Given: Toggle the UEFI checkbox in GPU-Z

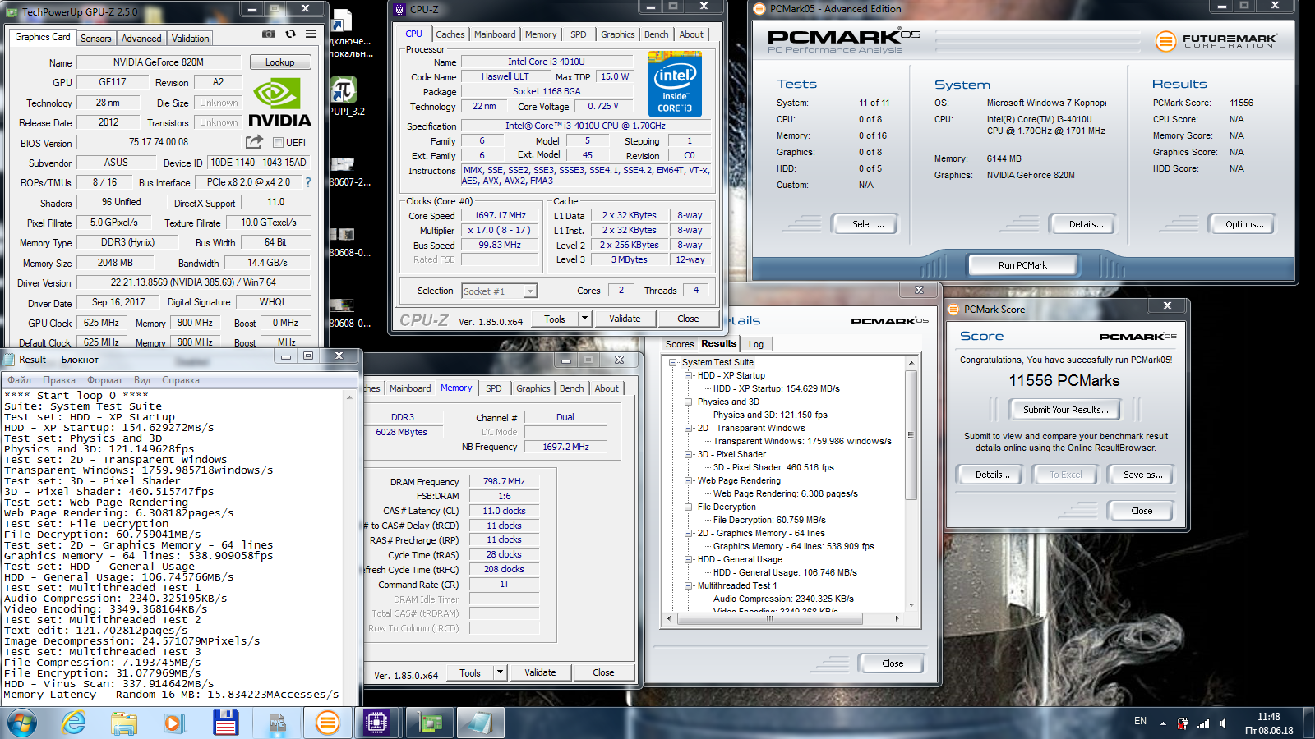Looking at the screenshot, I should point(278,143).
